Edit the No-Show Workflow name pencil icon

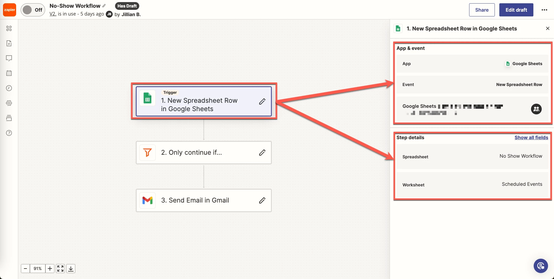(x=104, y=6)
